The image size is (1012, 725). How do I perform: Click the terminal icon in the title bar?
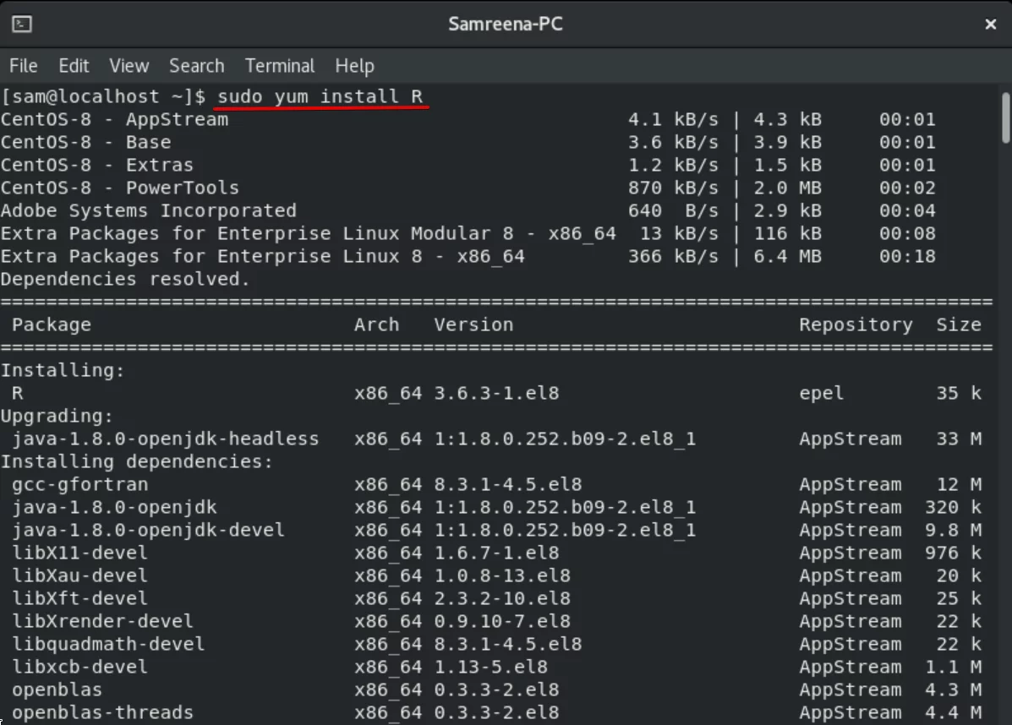22,24
